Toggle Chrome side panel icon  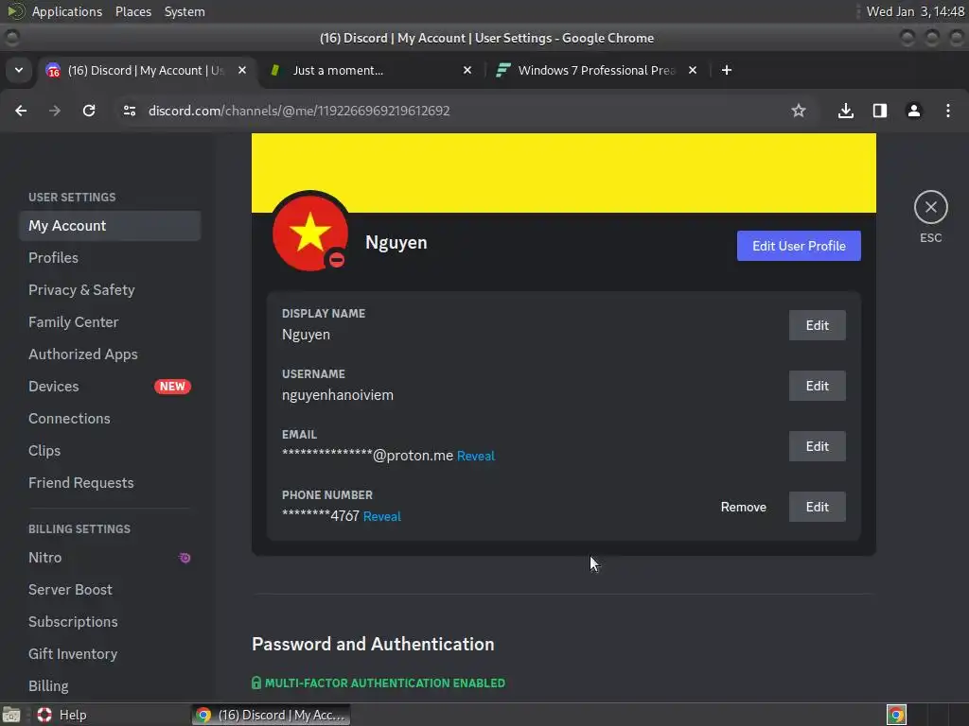(x=879, y=111)
